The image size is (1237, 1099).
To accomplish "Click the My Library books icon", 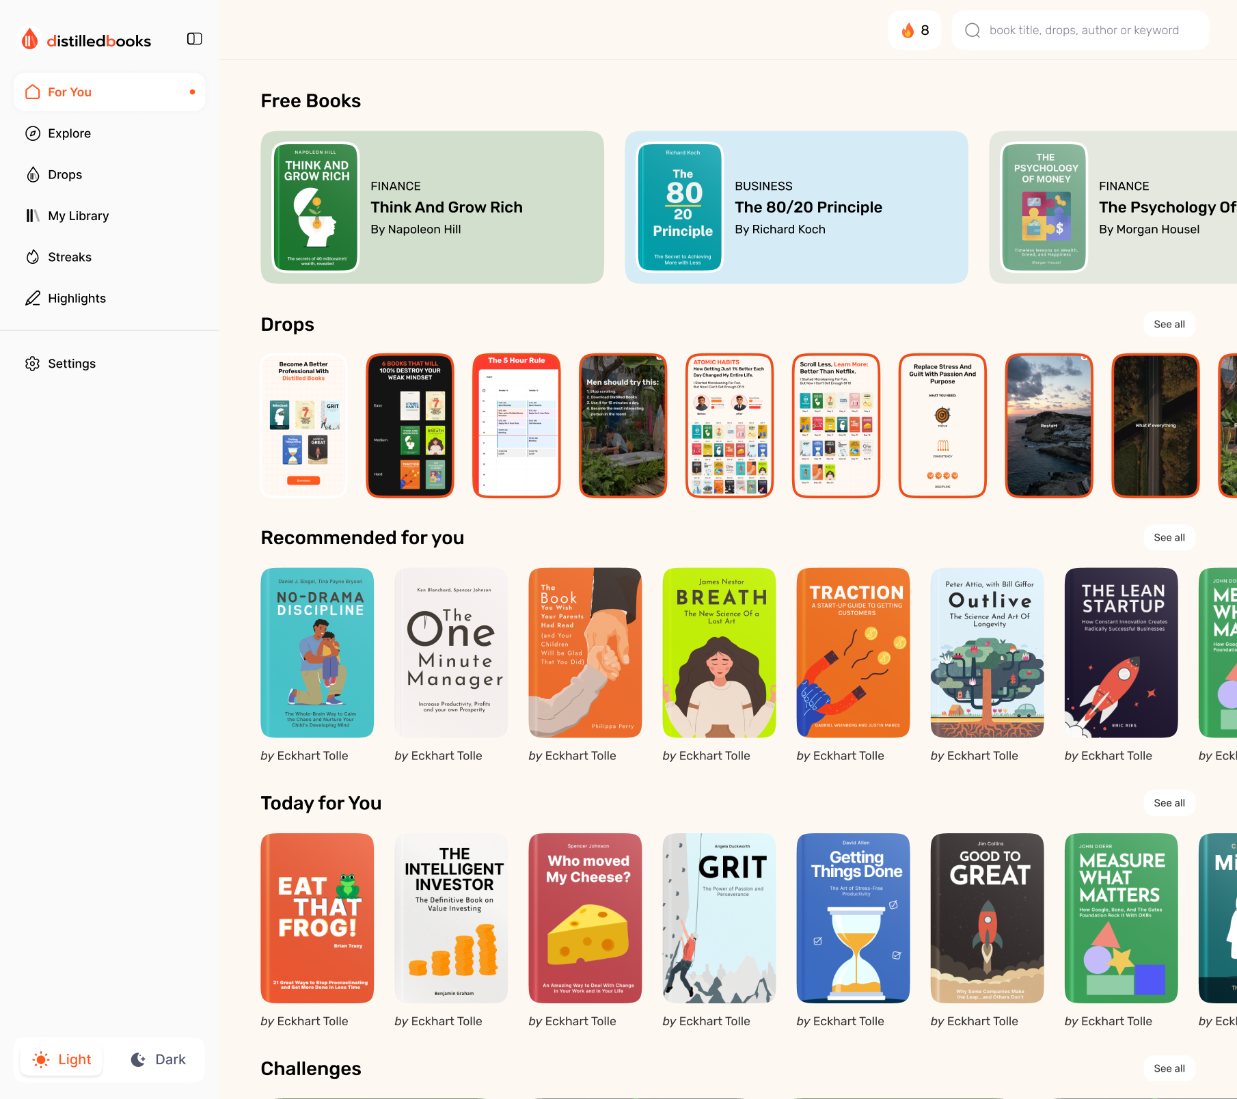I will (33, 216).
